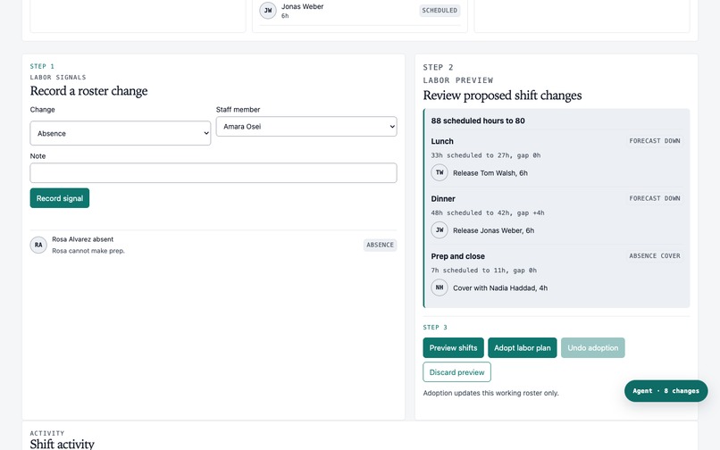Screen dimensions: 720x450
Task: Click 'Release Tom Walsh, 6h' text
Action: point(490,173)
